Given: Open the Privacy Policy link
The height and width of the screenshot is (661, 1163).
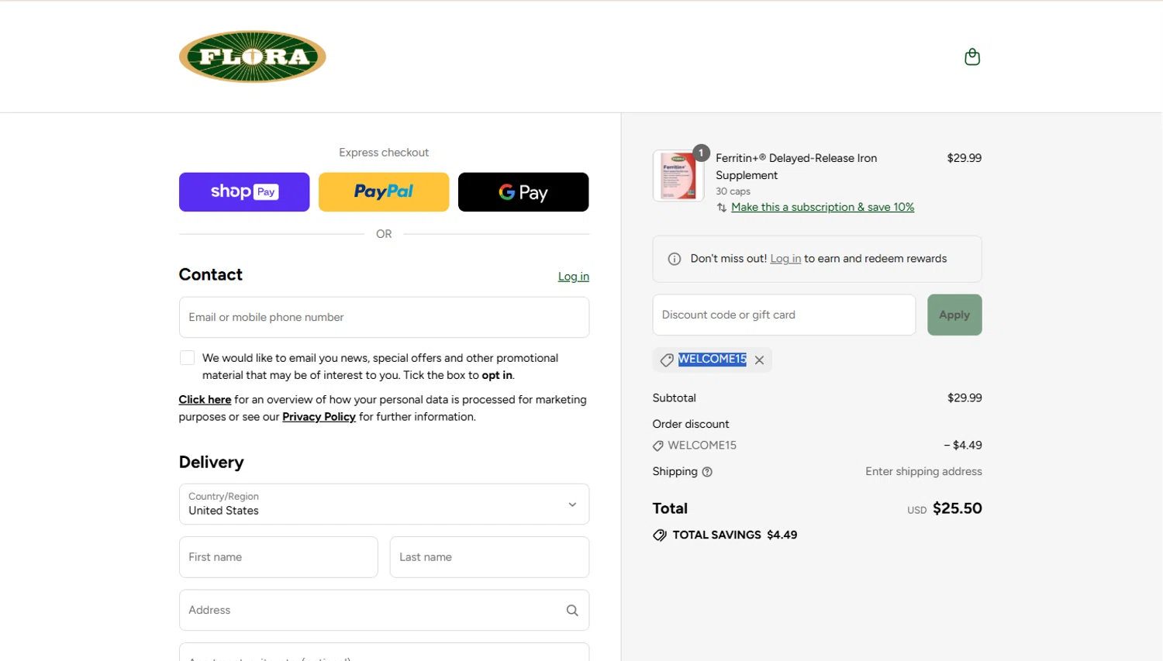Looking at the screenshot, I should click(x=319, y=417).
